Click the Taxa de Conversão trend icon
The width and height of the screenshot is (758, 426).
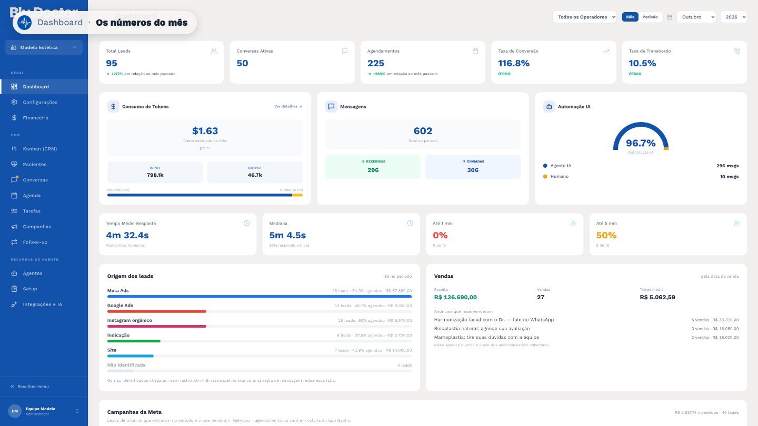tap(606, 51)
